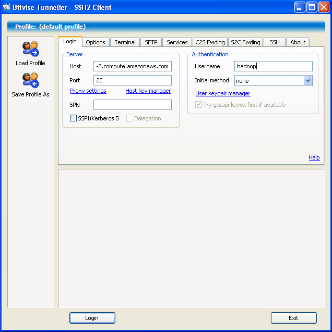Focus the Port field showing 22
The width and height of the screenshot is (332, 332).
(x=133, y=80)
